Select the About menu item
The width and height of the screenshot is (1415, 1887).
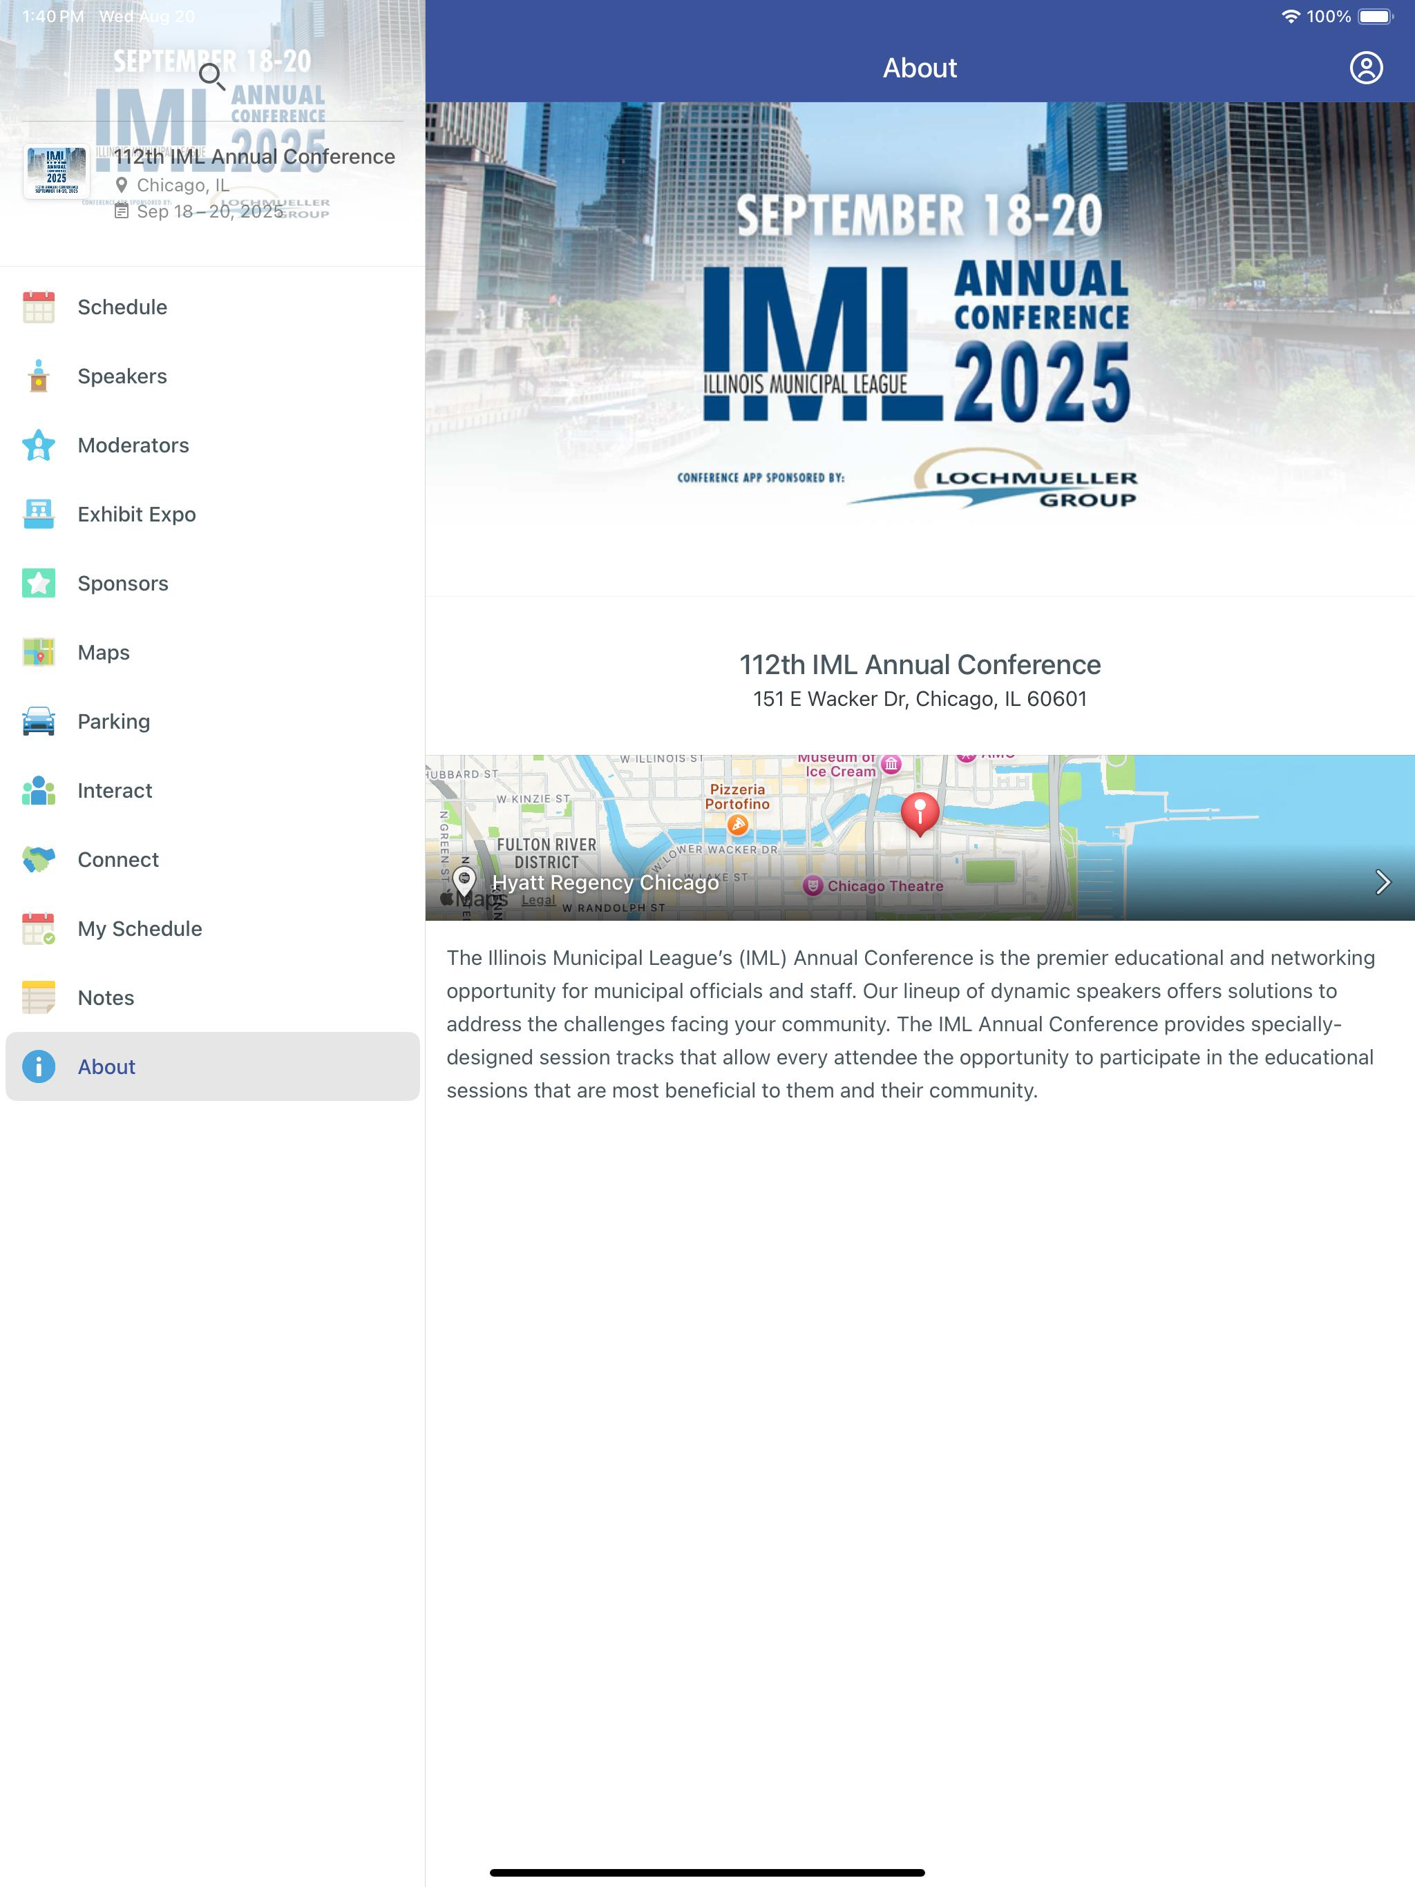point(213,1067)
